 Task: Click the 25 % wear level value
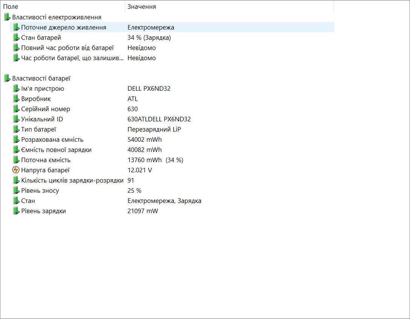pos(134,190)
